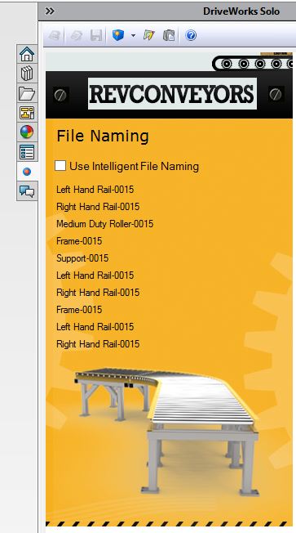The image size is (296, 533).
Task: Open the dropdown arrow beside the blue cube
Action: pos(133,35)
